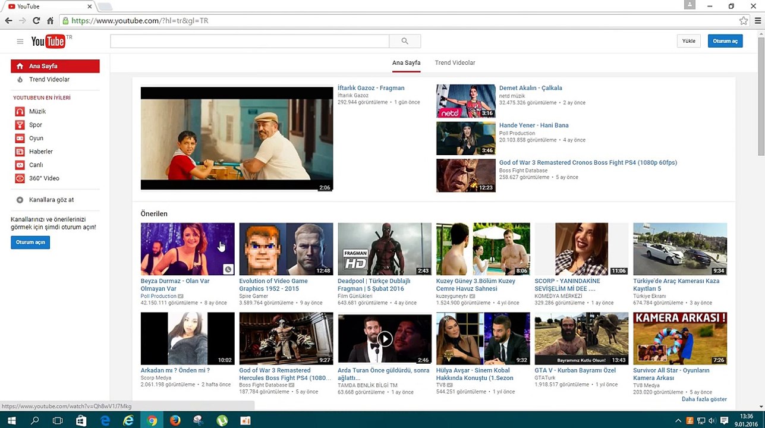Switch to the Trend Videolar tab

click(455, 62)
